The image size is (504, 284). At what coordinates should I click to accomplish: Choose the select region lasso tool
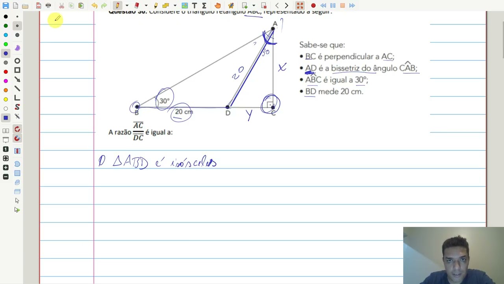17,164
